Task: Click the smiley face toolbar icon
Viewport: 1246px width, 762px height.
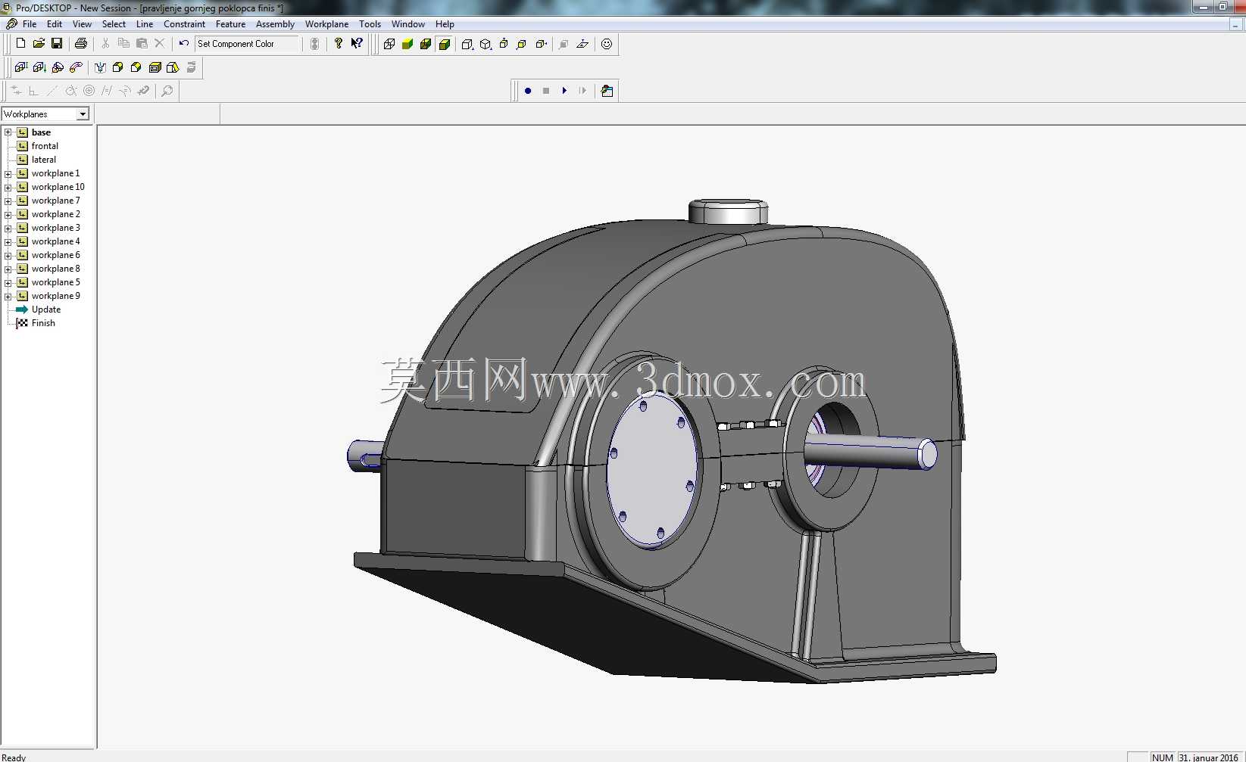Action: 607,44
